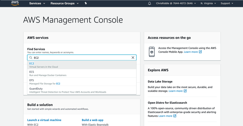Click the mobile phone app icon
243x126 pixels.
(x=151, y=52)
